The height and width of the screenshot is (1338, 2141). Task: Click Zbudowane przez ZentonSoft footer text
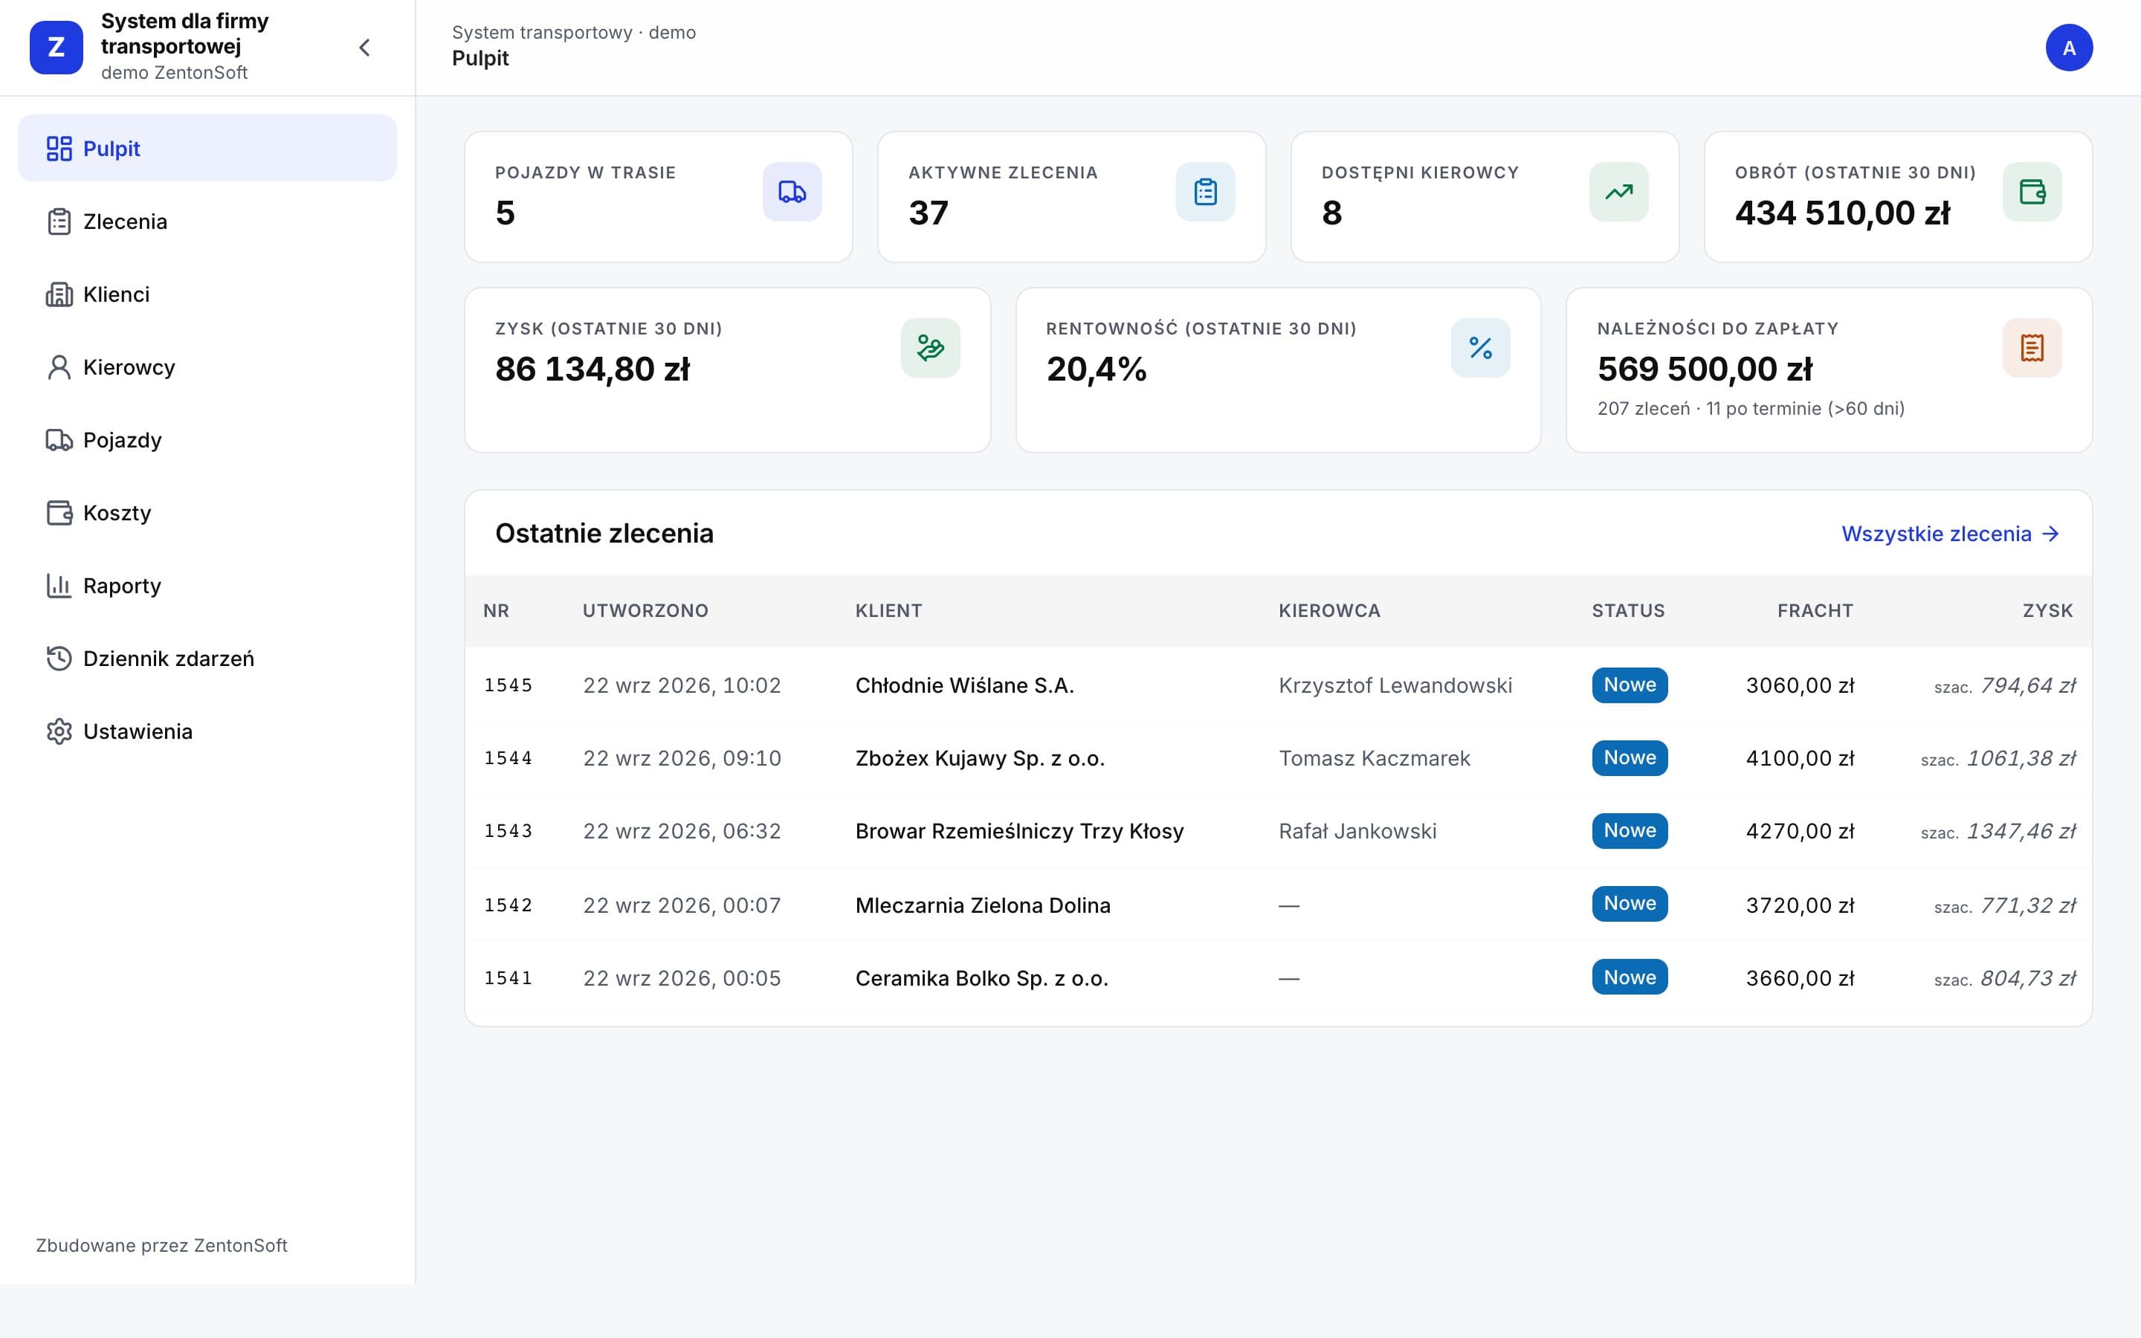161,1245
